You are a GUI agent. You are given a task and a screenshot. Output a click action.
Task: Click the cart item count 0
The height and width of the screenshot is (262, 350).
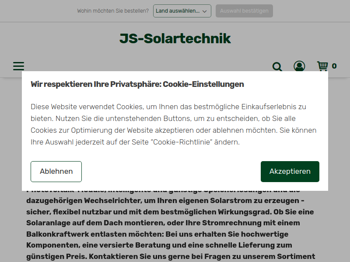pos(334,66)
